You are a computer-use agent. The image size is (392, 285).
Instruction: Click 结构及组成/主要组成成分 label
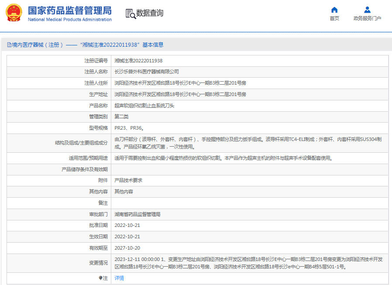point(82,143)
